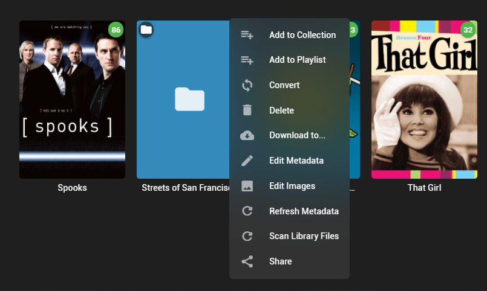Viewport: 487px width, 291px height.
Task: Click the Refresh Metadata arrow icon
Action: (x=247, y=211)
